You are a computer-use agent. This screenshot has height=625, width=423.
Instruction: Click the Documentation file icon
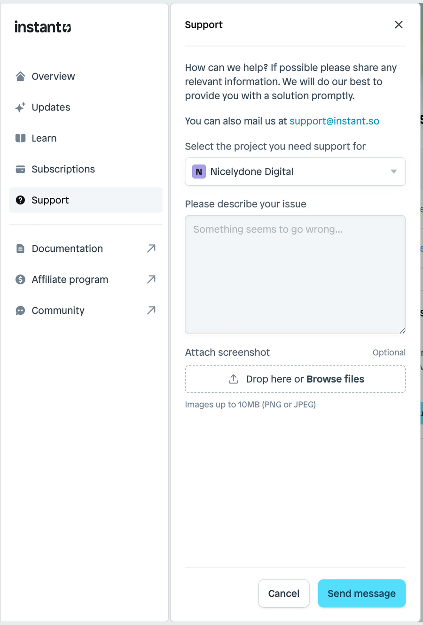point(20,248)
